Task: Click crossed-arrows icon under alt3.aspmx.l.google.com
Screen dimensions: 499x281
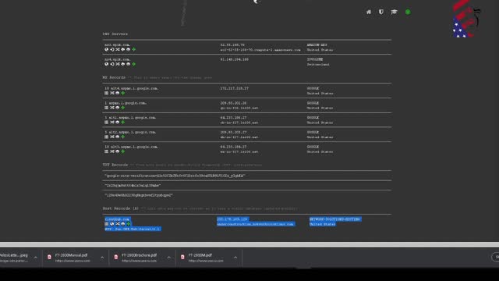Action: (x=112, y=151)
